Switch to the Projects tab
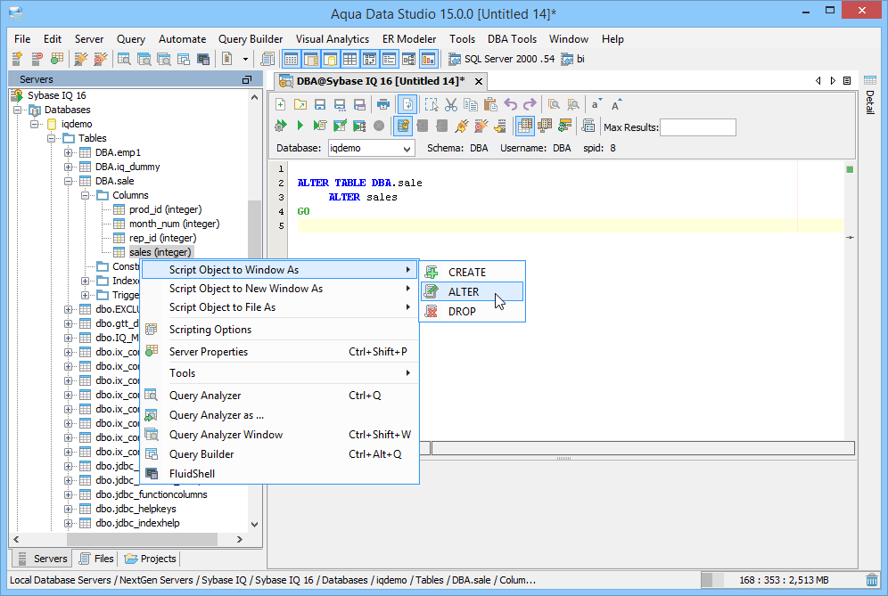 click(x=150, y=559)
